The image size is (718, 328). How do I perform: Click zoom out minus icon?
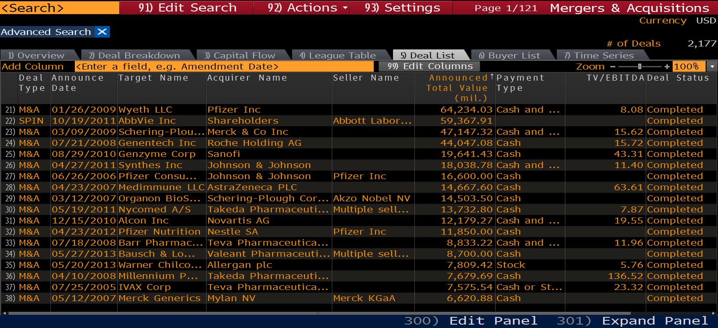[x=613, y=67]
